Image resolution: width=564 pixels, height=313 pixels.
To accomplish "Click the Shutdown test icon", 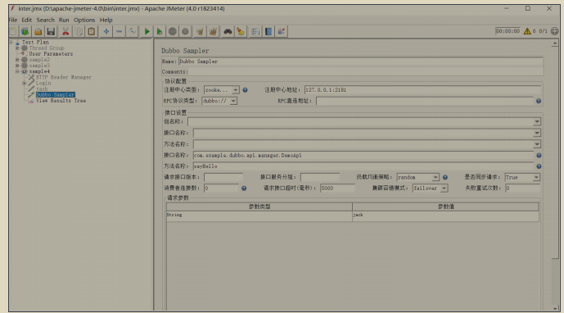I will [185, 32].
